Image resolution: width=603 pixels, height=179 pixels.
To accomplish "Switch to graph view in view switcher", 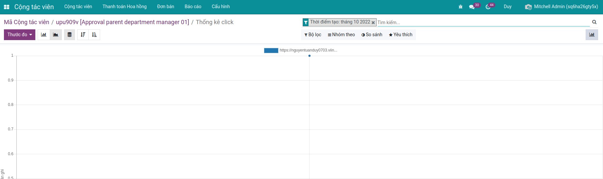I will click(592, 35).
